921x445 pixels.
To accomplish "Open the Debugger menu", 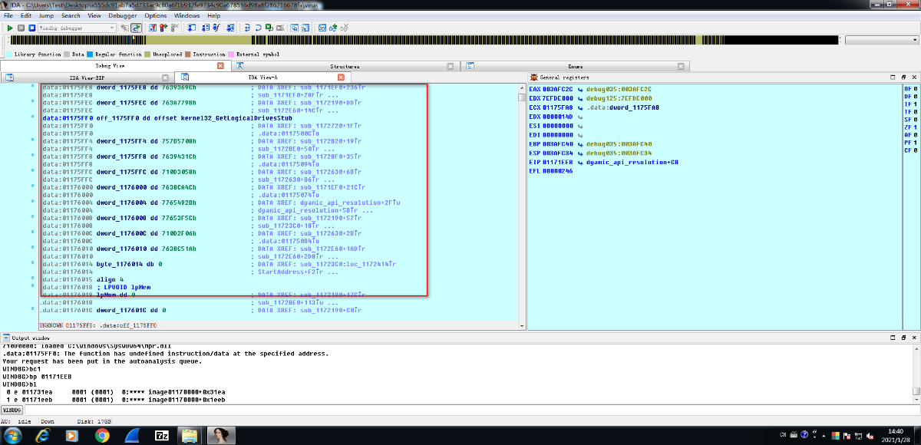I will point(122,15).
